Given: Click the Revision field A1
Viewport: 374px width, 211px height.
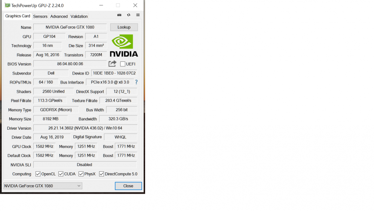Looking at the screenshot, I should [96, 37].
